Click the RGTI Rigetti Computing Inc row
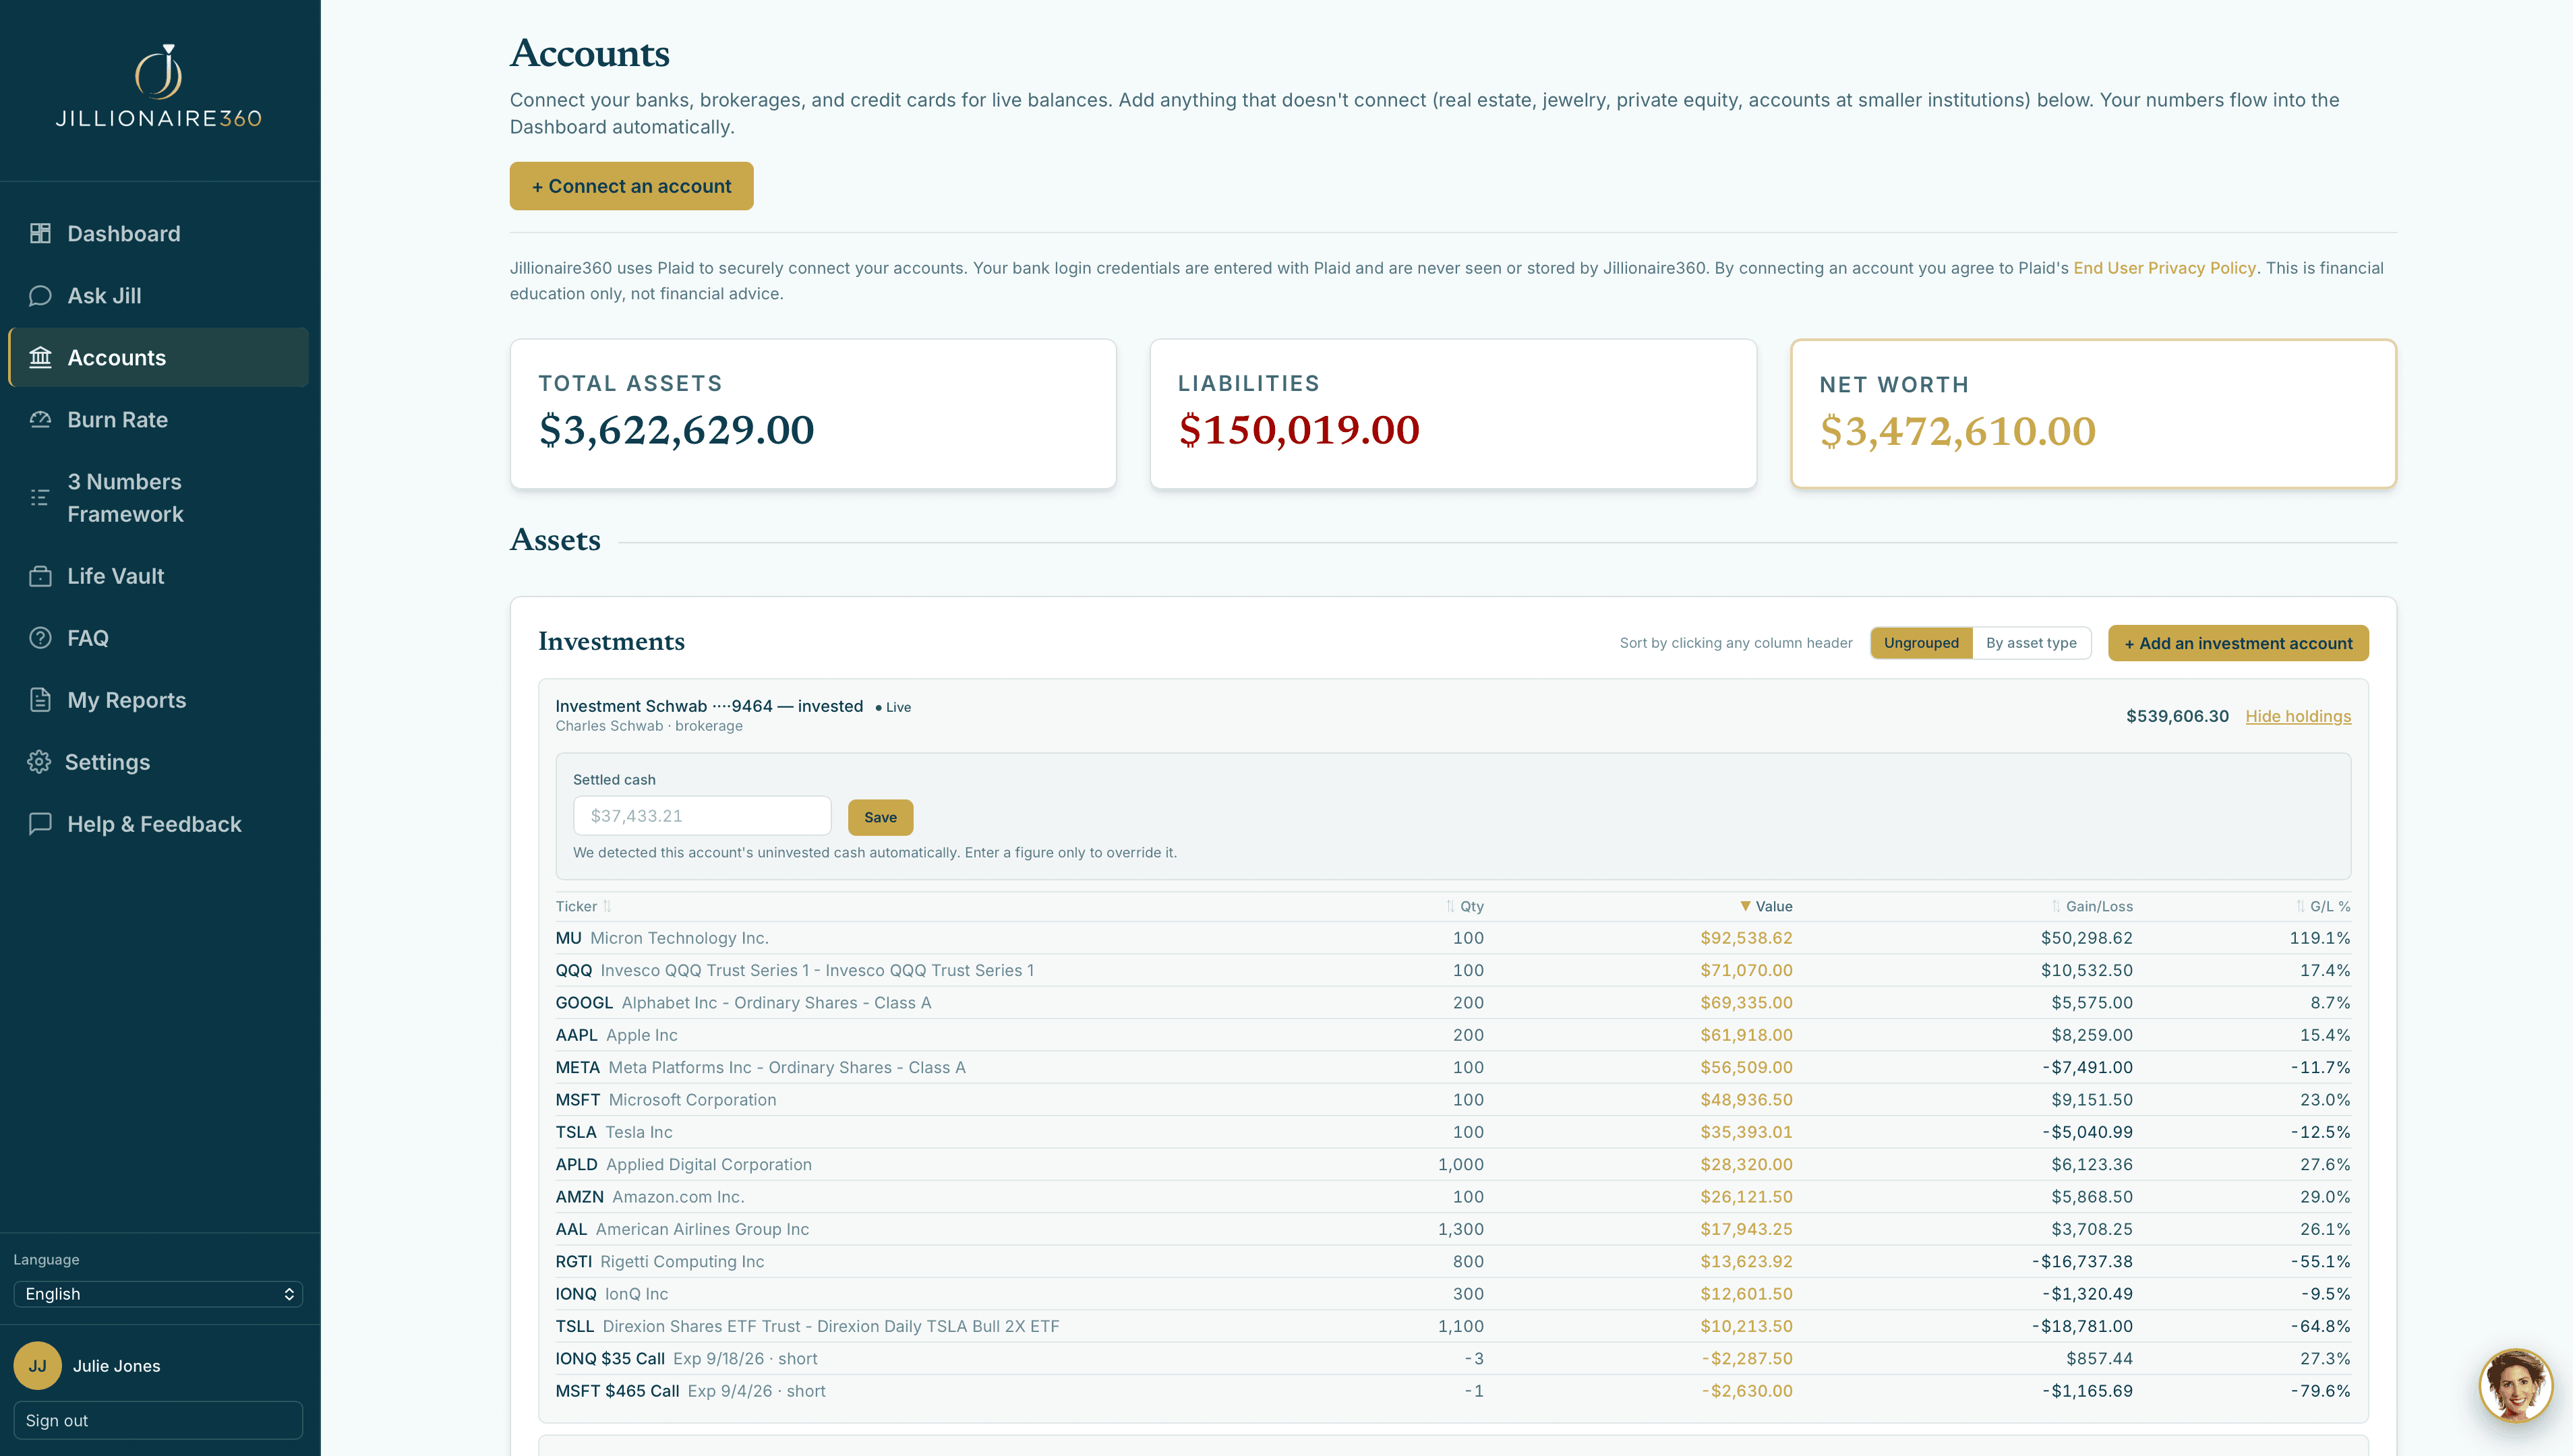 pyautogui.click(x=1453, y=1261)
